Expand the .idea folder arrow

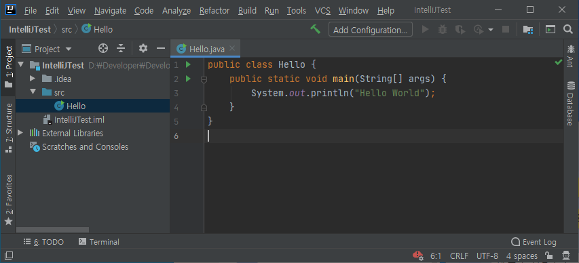pyautogui.click(x=33, y=79)
